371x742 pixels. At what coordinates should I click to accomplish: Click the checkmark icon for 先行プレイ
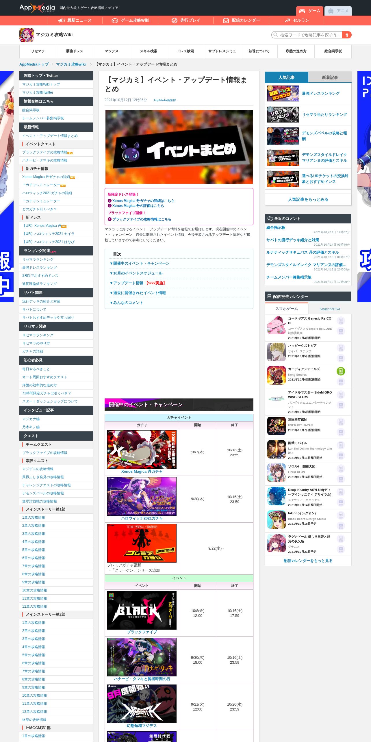(174, 21)
